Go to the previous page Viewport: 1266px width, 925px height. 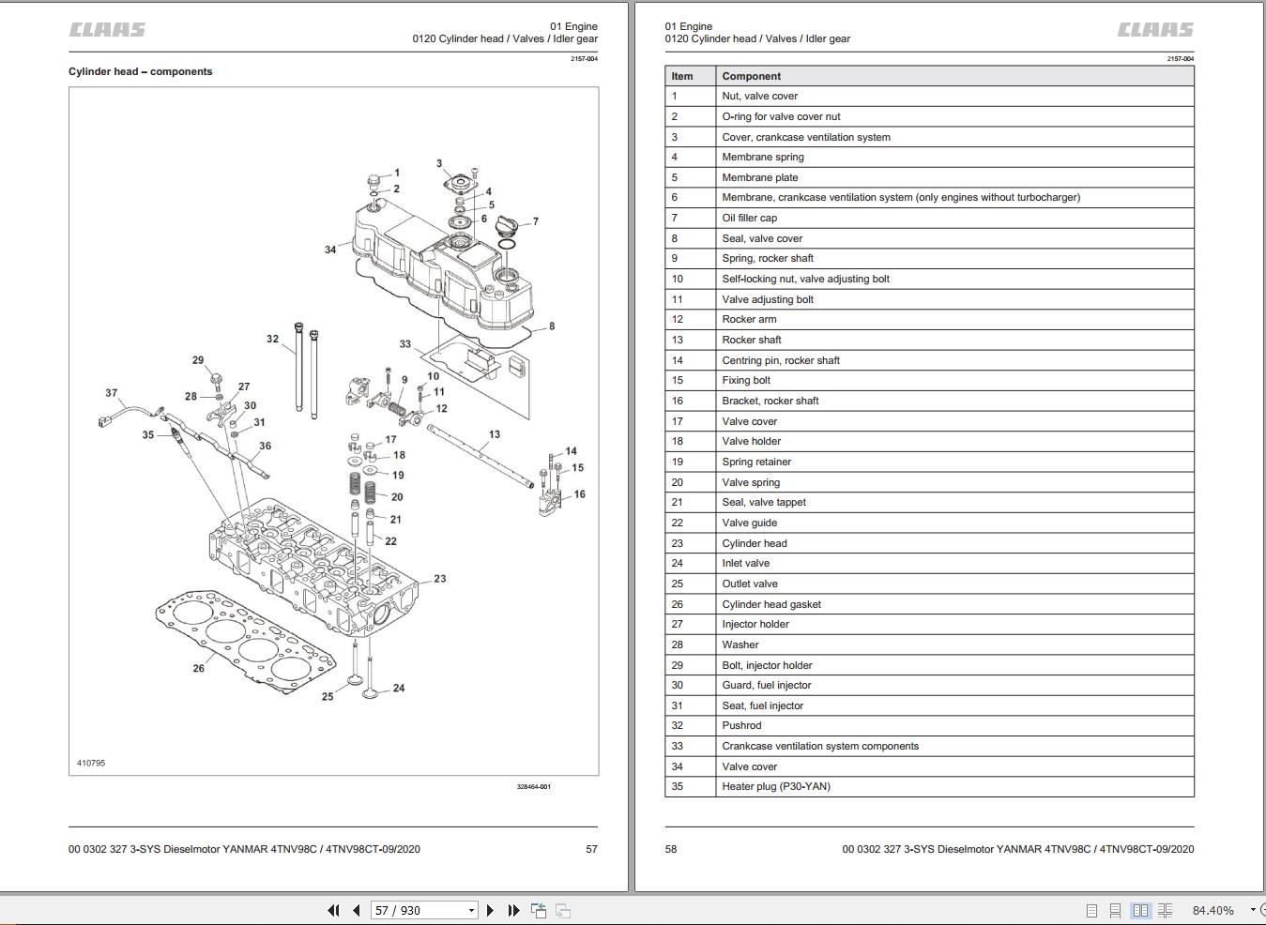coord(357,910)
